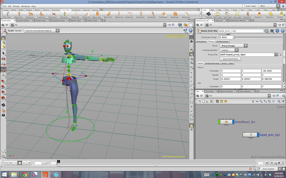Image resolution: width=286 pixels, height=178 pixels.
Task: Select the Biped Arm shelf tool
Action: (87, 15)
